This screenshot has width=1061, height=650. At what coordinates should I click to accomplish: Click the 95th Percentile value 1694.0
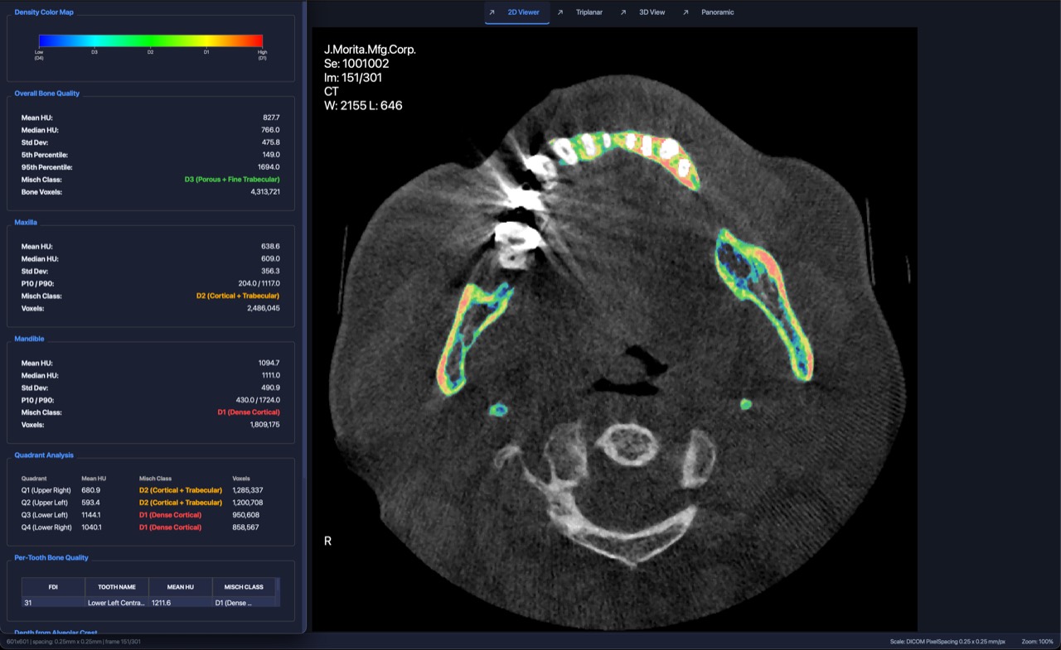(x=269, y=167)
